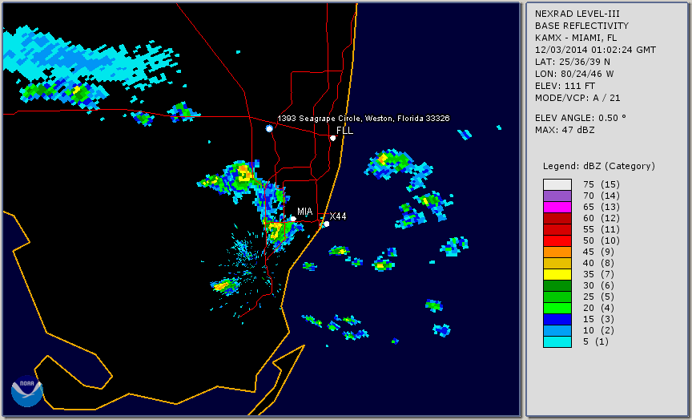Click the '50 (10)' legend value

coord(601,240)
